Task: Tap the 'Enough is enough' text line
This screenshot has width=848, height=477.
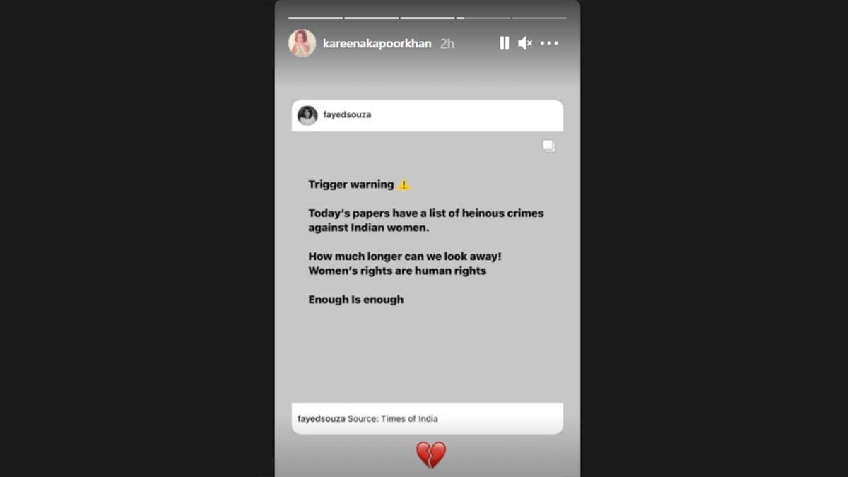Action: (x=355, y=300)
